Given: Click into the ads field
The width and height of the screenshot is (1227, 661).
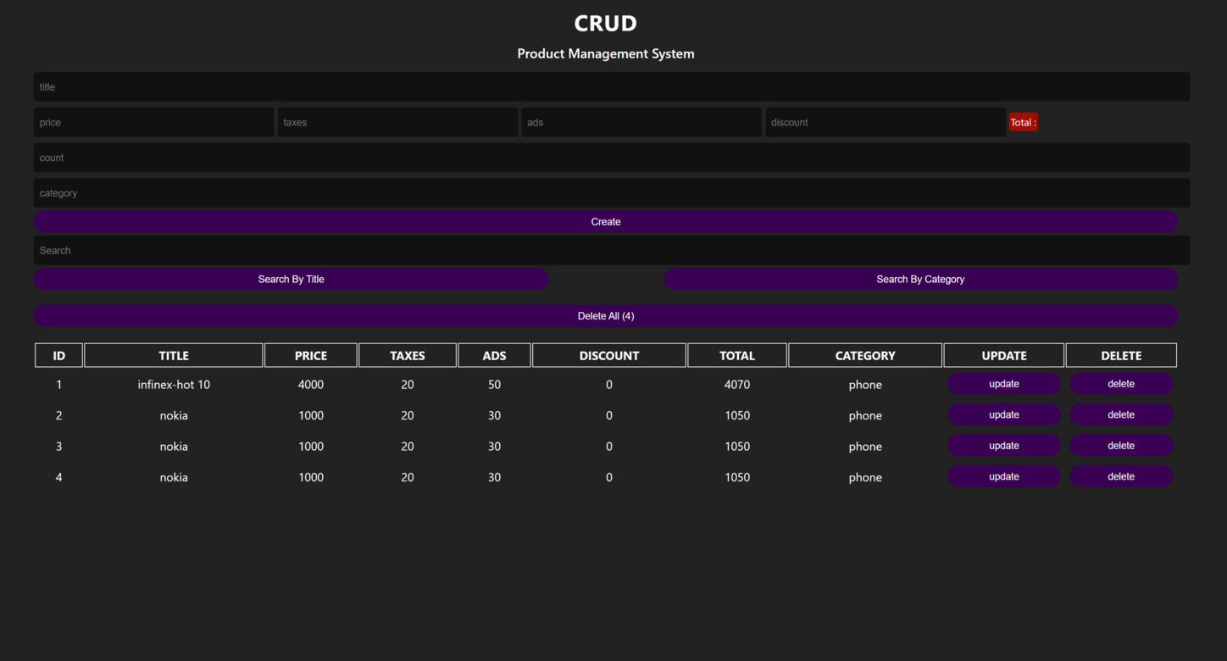Looking at the screenshot, I should 641,122.
